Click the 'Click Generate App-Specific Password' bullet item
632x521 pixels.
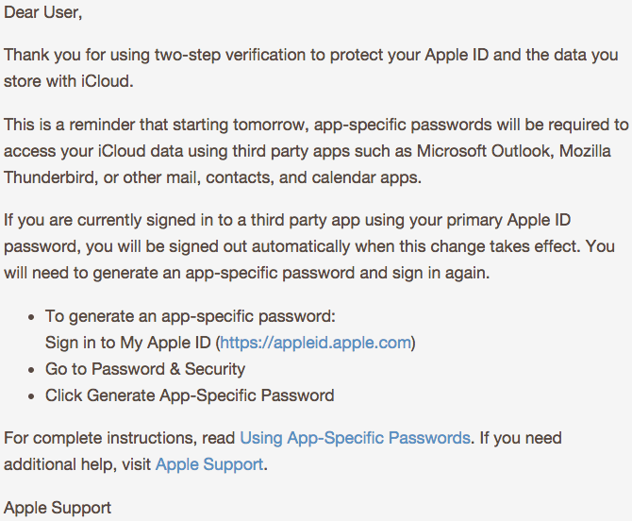coord(190,395)
